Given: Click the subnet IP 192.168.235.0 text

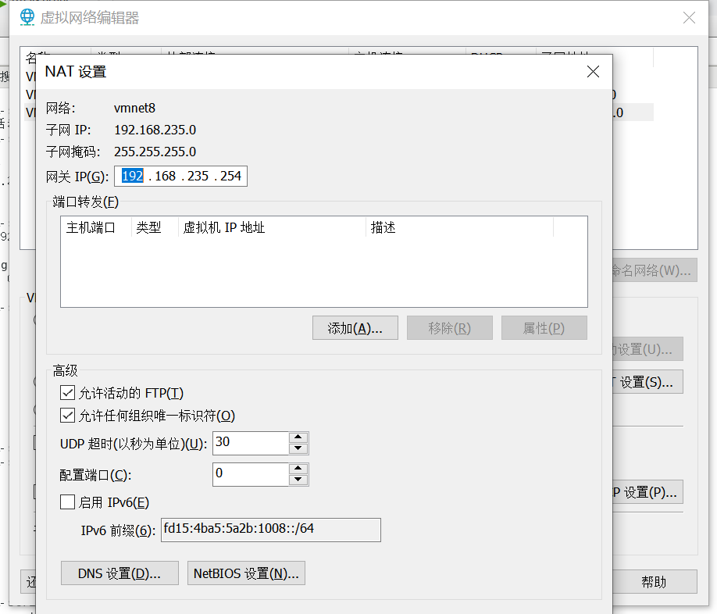Looking at the screenshot, I should point(155,130).
